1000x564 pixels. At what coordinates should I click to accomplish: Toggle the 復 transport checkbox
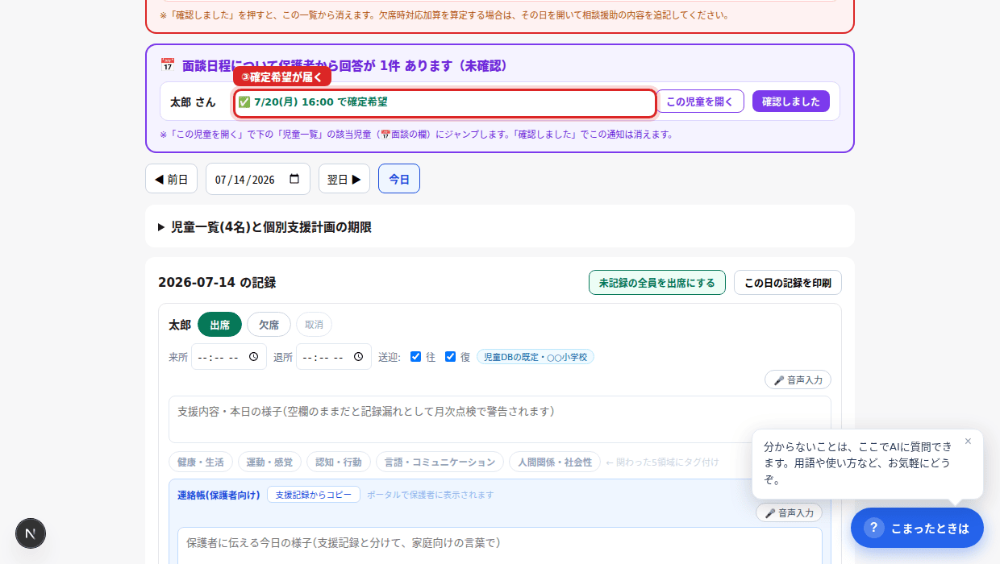[450, 357]
